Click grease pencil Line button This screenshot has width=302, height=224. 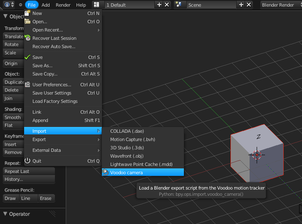click(x=28, y=198)
